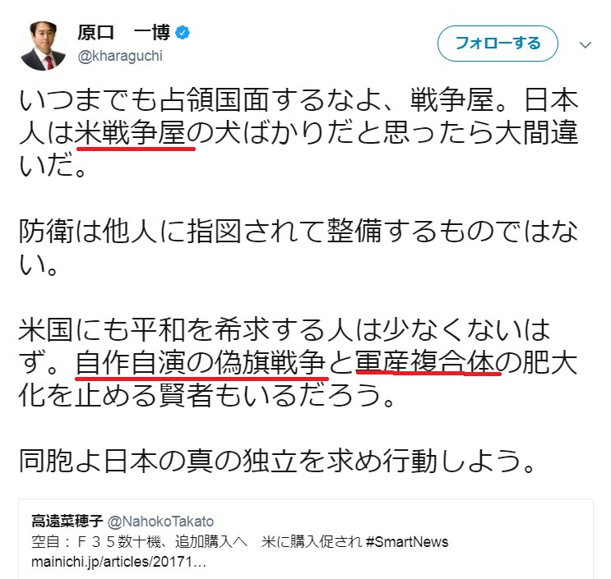Click the display name 原口 一博
The height and width of the screenshot is (579, 611).
click(123, 32)
